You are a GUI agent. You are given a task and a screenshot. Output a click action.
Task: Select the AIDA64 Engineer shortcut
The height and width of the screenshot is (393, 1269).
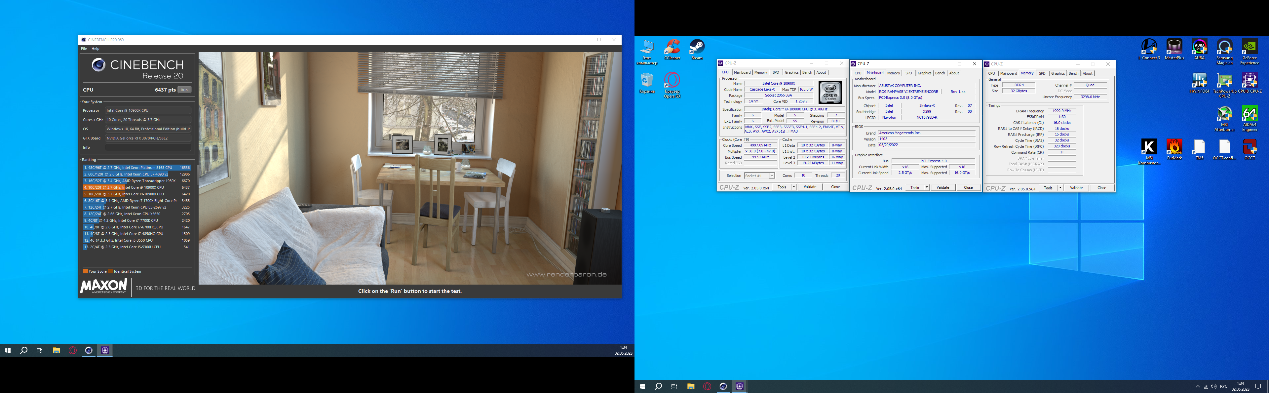click(x=1250, y=119)
